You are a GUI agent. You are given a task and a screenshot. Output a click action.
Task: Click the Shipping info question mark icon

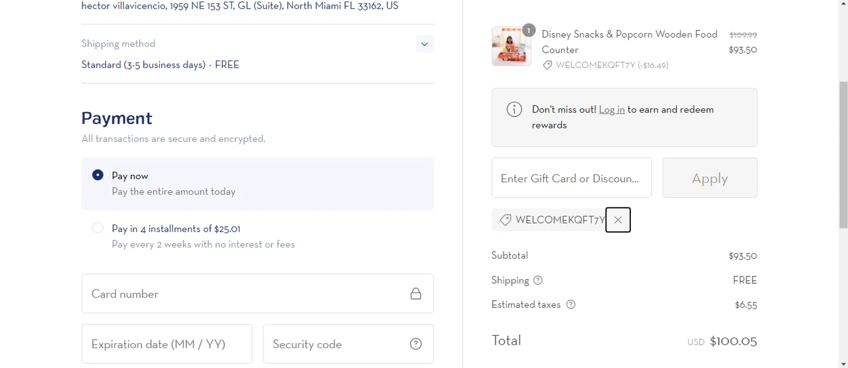point(538,280)
